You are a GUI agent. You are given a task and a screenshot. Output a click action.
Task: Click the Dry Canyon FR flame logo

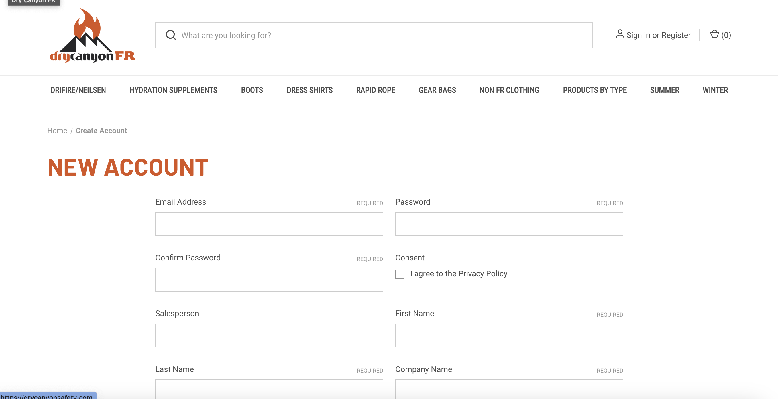(x=92, y=35)
